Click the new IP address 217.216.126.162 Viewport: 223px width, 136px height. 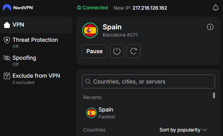(x=150, y=8)
